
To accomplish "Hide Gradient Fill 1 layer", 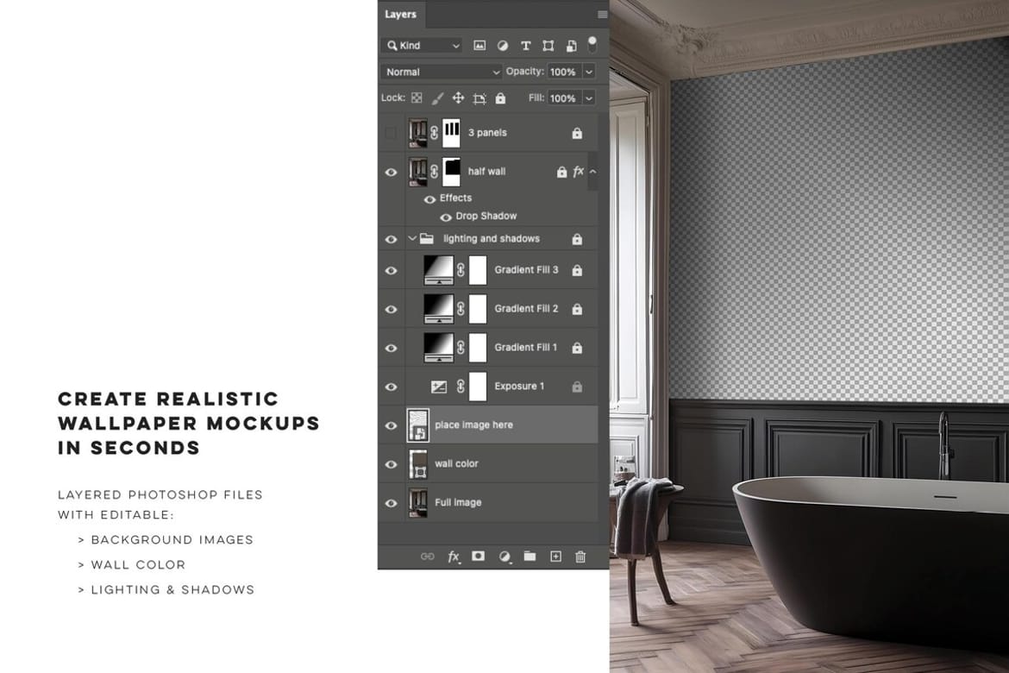I will pos(391,348).
